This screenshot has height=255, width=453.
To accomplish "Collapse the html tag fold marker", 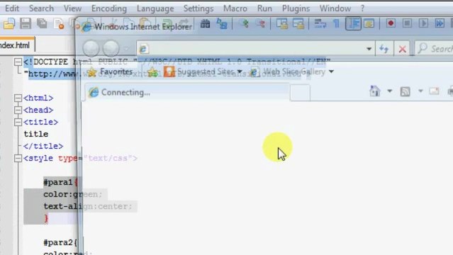I will (18, 98).
